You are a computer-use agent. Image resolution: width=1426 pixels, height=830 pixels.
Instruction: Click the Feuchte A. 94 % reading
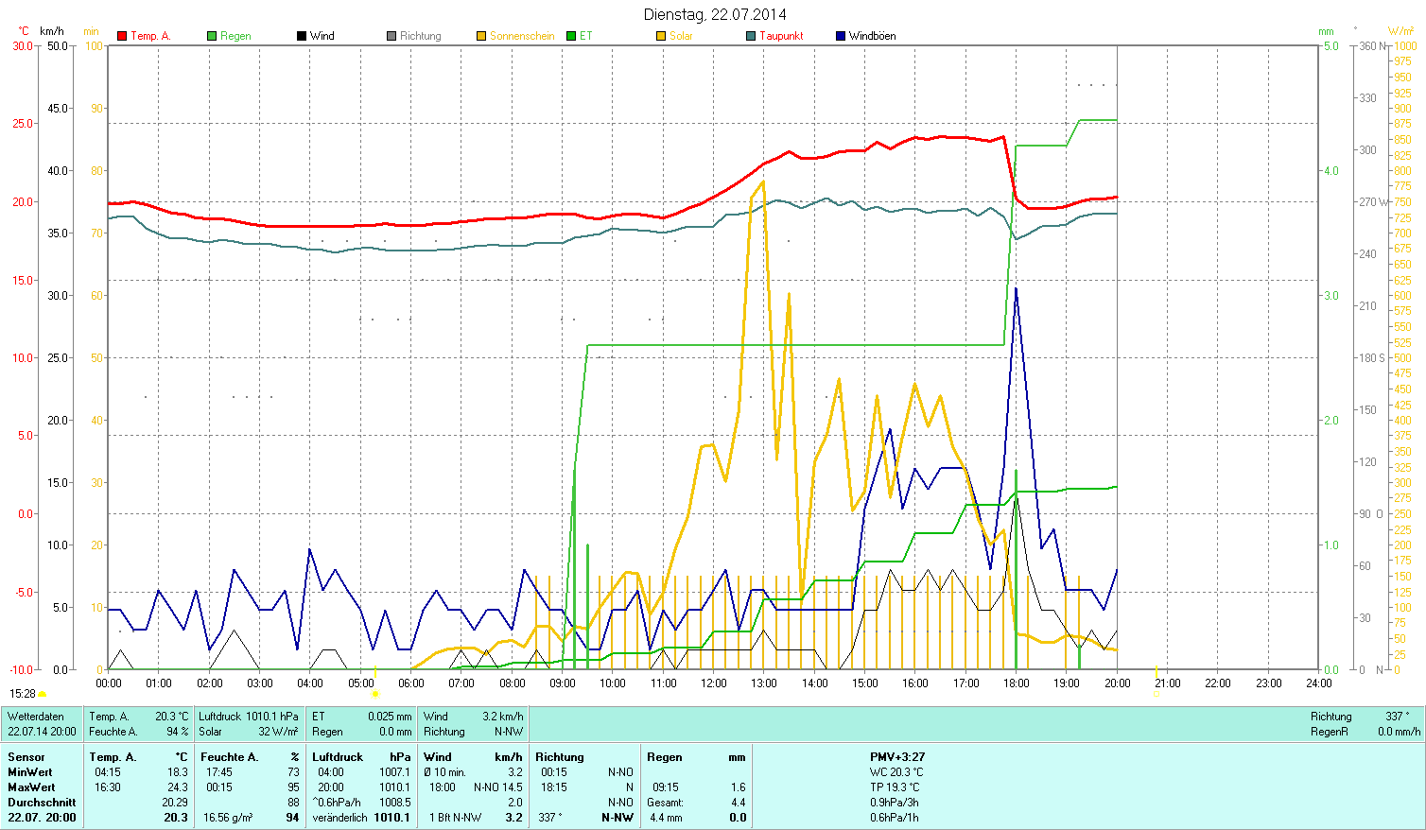[x=139, y=732]
